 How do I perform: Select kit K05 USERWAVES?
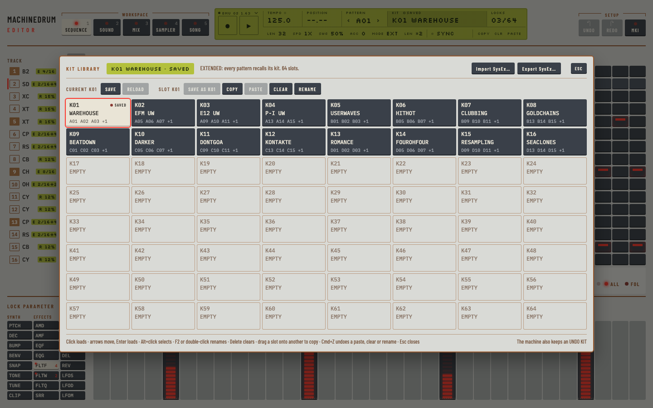pos(359,112)
